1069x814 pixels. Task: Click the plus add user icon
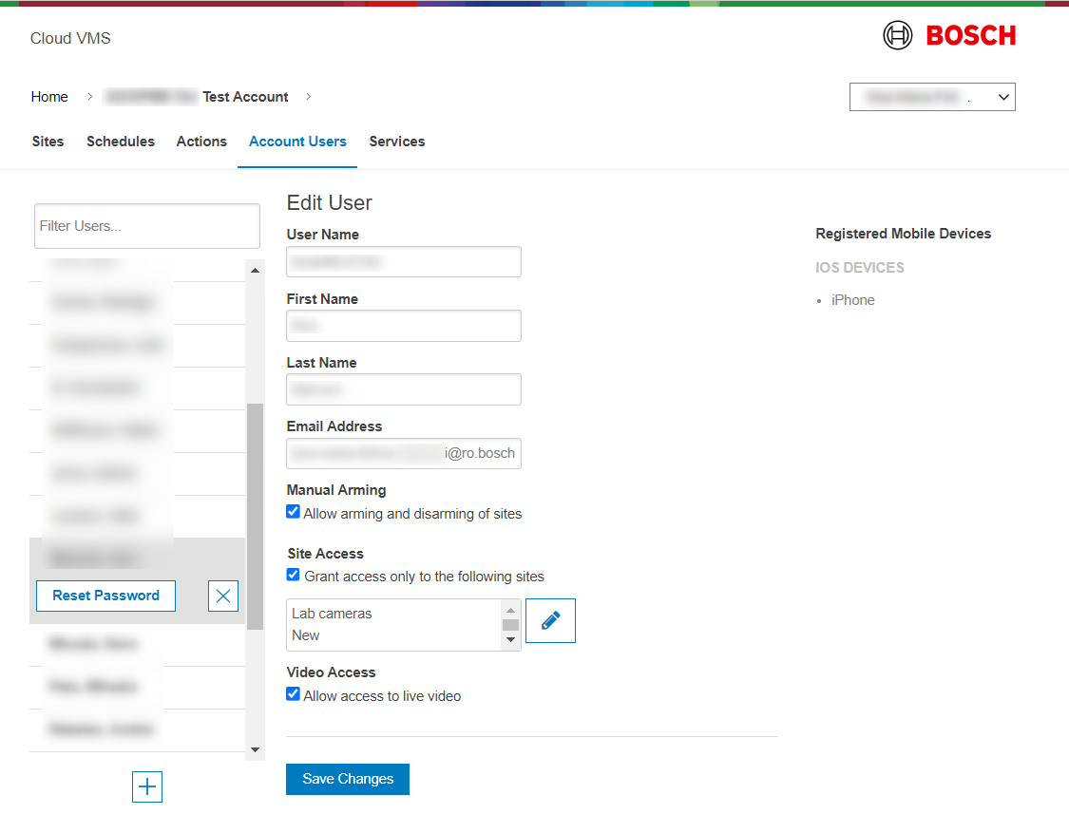pyautogui.click(x=147, y=786)
